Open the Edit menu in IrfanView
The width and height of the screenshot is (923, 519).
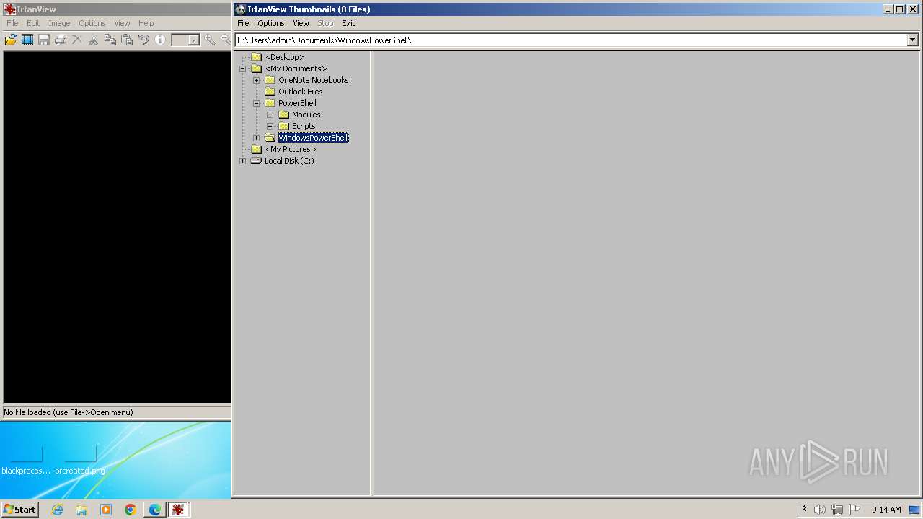pyautogui.click(x=33, y=23)
